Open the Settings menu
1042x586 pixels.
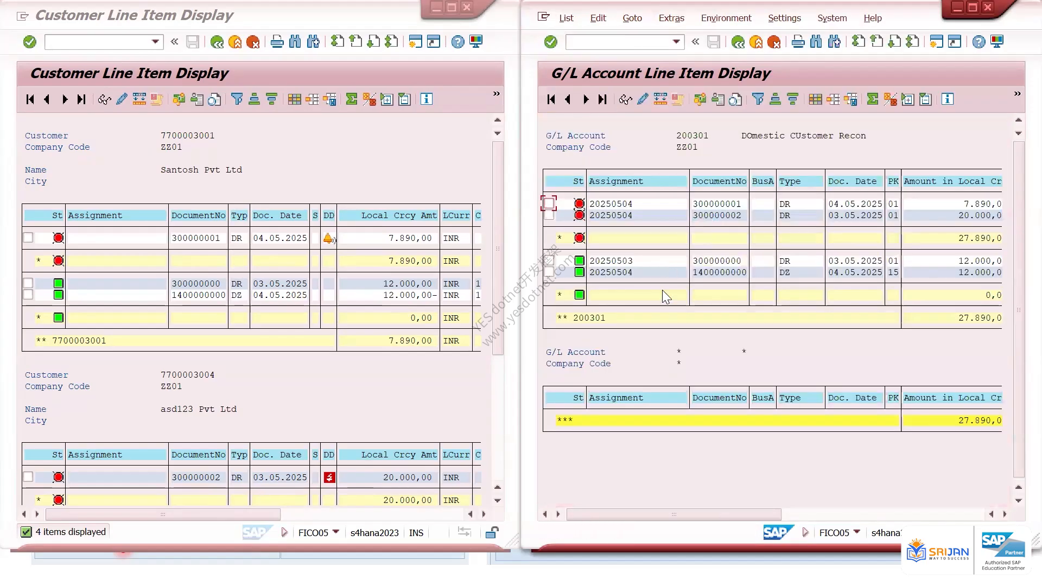(x=784, y=18)
